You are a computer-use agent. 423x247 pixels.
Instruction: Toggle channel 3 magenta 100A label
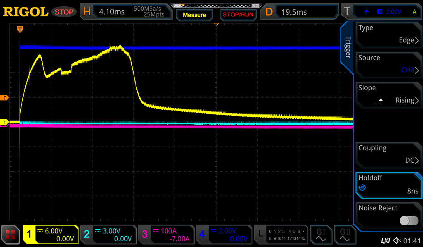(166, 235)
